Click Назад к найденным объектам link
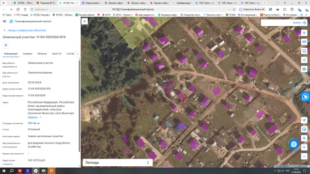The height and width of the screenshot is (174, 310). pyautogui.click(x=25, y=30)
